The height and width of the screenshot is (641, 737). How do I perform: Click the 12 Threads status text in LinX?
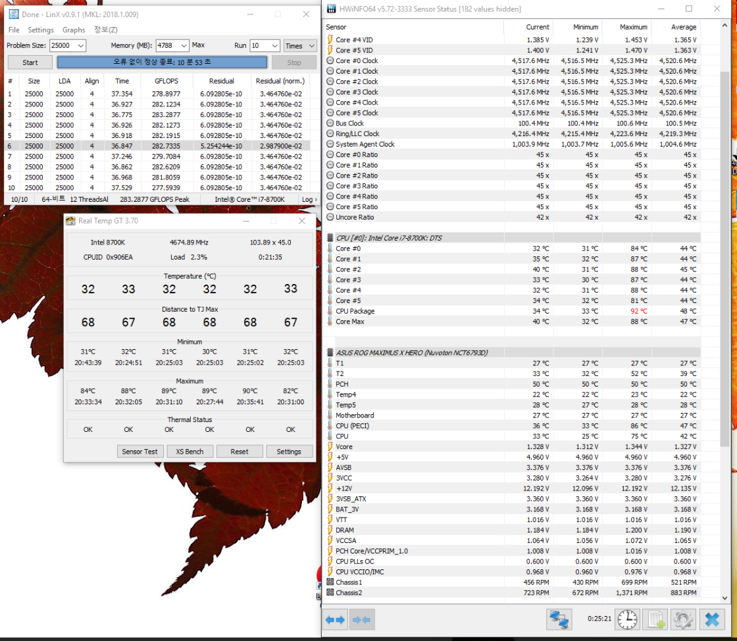[x=89, y=199]
